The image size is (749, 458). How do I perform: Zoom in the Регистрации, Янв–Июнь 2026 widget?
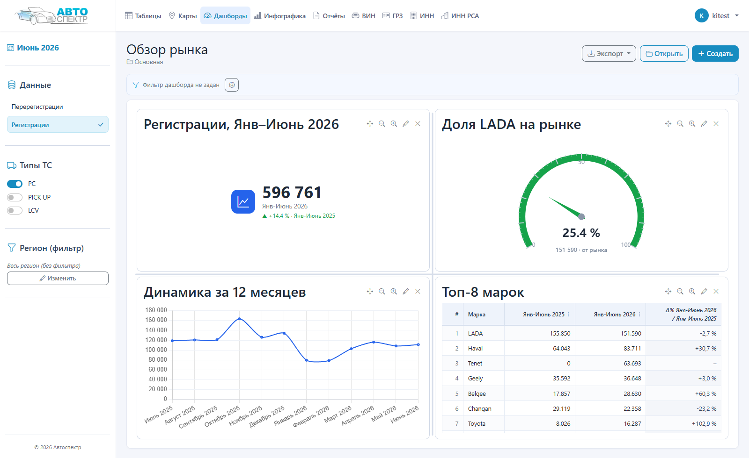394,124
